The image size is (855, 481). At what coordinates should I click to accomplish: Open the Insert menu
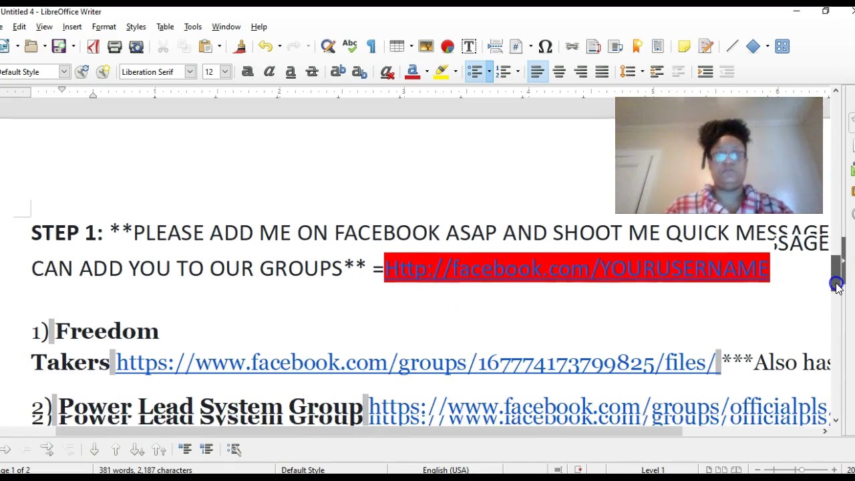72,27
